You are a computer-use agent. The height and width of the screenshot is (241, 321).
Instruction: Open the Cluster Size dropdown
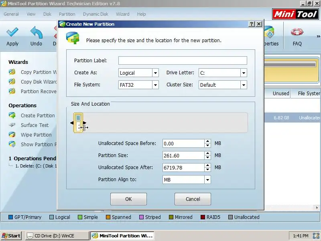(x=244, y=85)
